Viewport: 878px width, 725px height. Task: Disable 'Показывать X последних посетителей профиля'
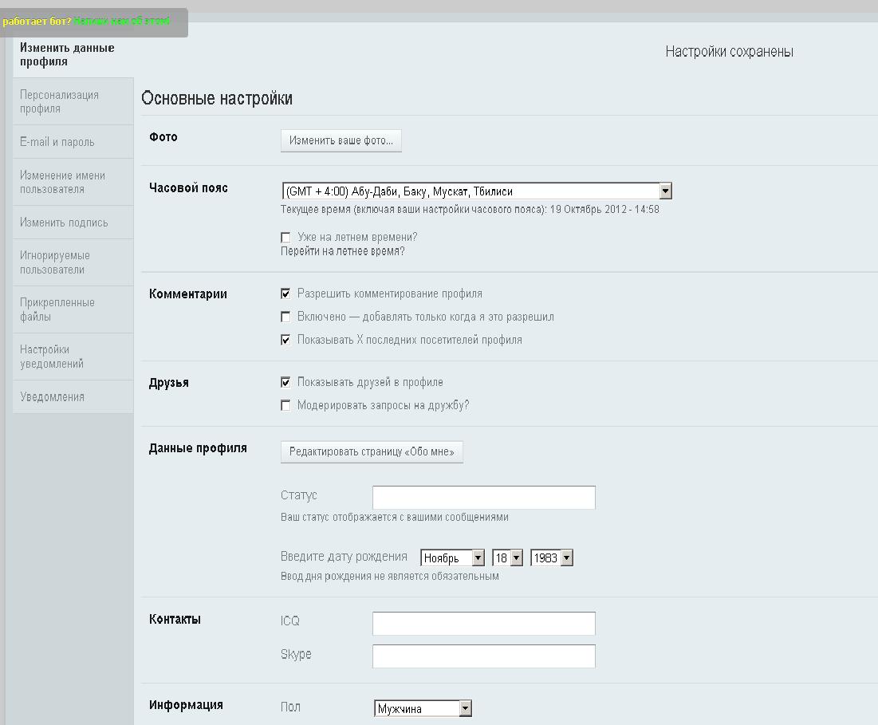point(286,340)
